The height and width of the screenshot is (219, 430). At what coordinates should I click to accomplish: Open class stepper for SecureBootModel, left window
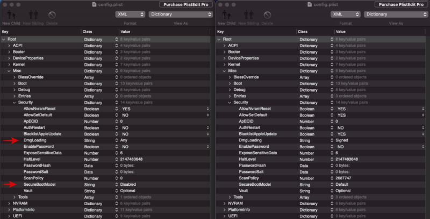click(x=117, y=185)
